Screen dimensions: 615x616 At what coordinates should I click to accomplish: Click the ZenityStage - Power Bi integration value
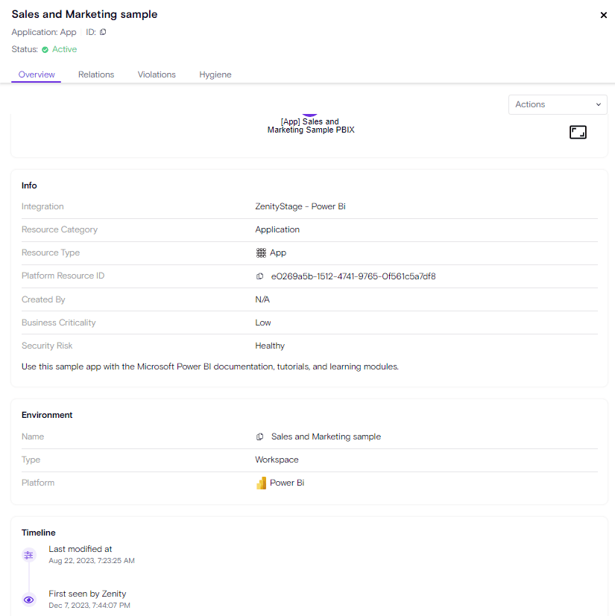(x=300, y=206)
